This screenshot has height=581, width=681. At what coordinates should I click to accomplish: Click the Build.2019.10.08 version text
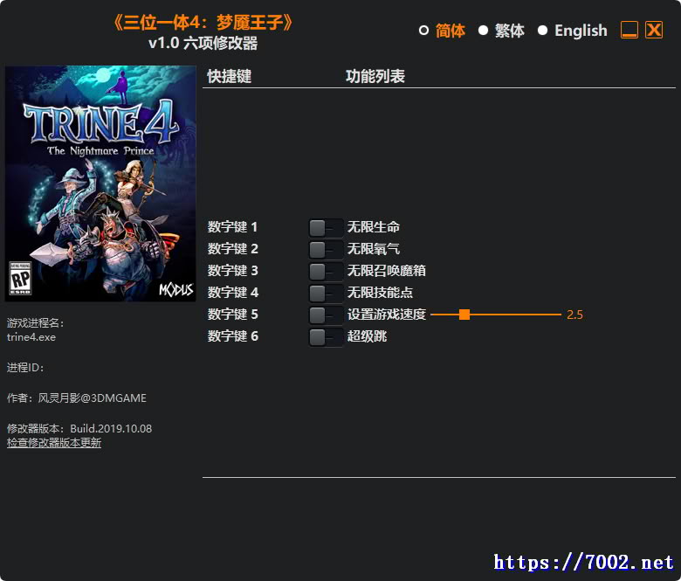click(x=111, y=428)
